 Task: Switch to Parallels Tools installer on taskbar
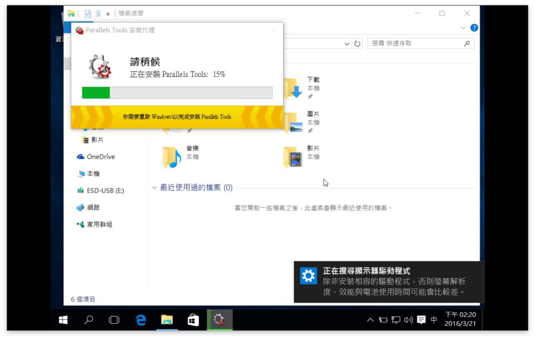coord(219,320)
